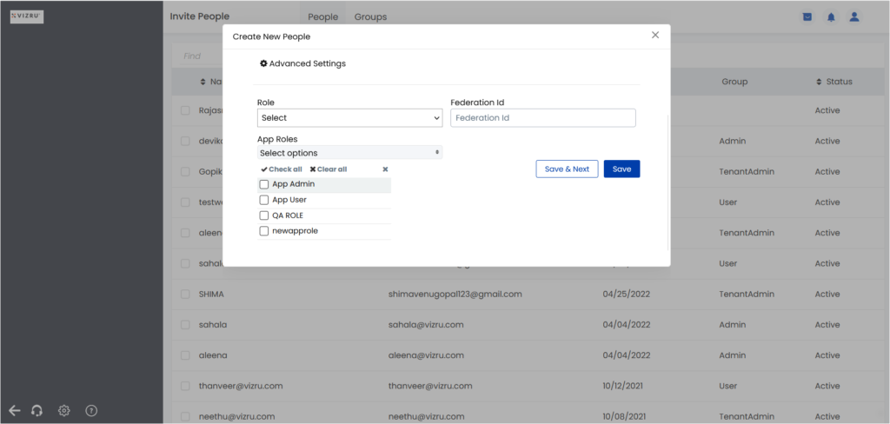Switch to the Groups tab

(370, 17)
